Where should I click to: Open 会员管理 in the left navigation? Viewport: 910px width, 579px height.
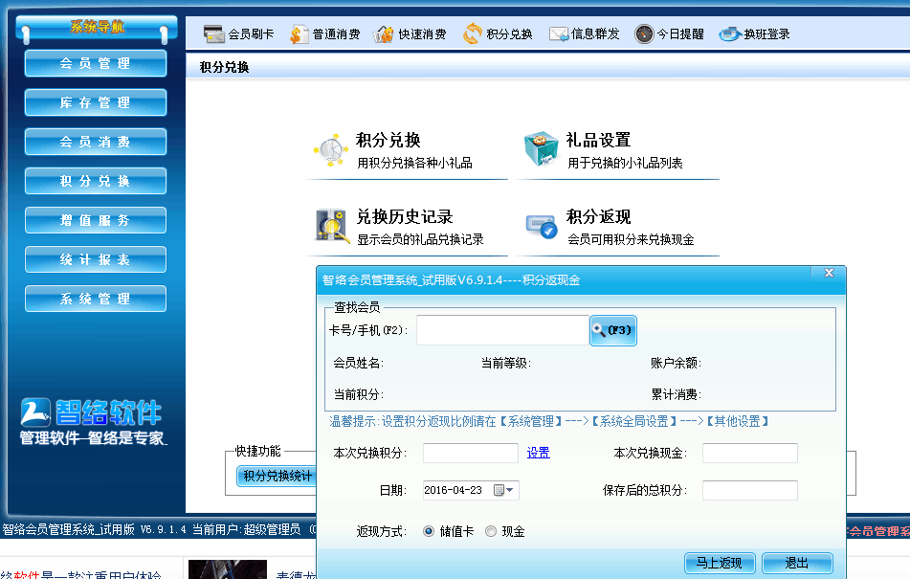click(x=96, y=63)
